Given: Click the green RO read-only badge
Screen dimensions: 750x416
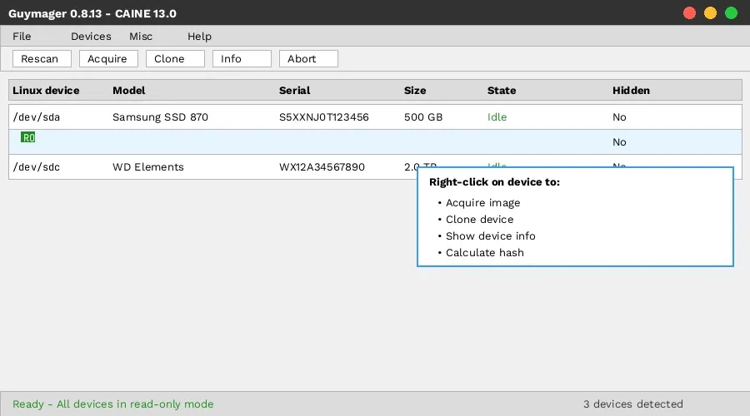Looking at the screenshot, I should coord(28,138).
